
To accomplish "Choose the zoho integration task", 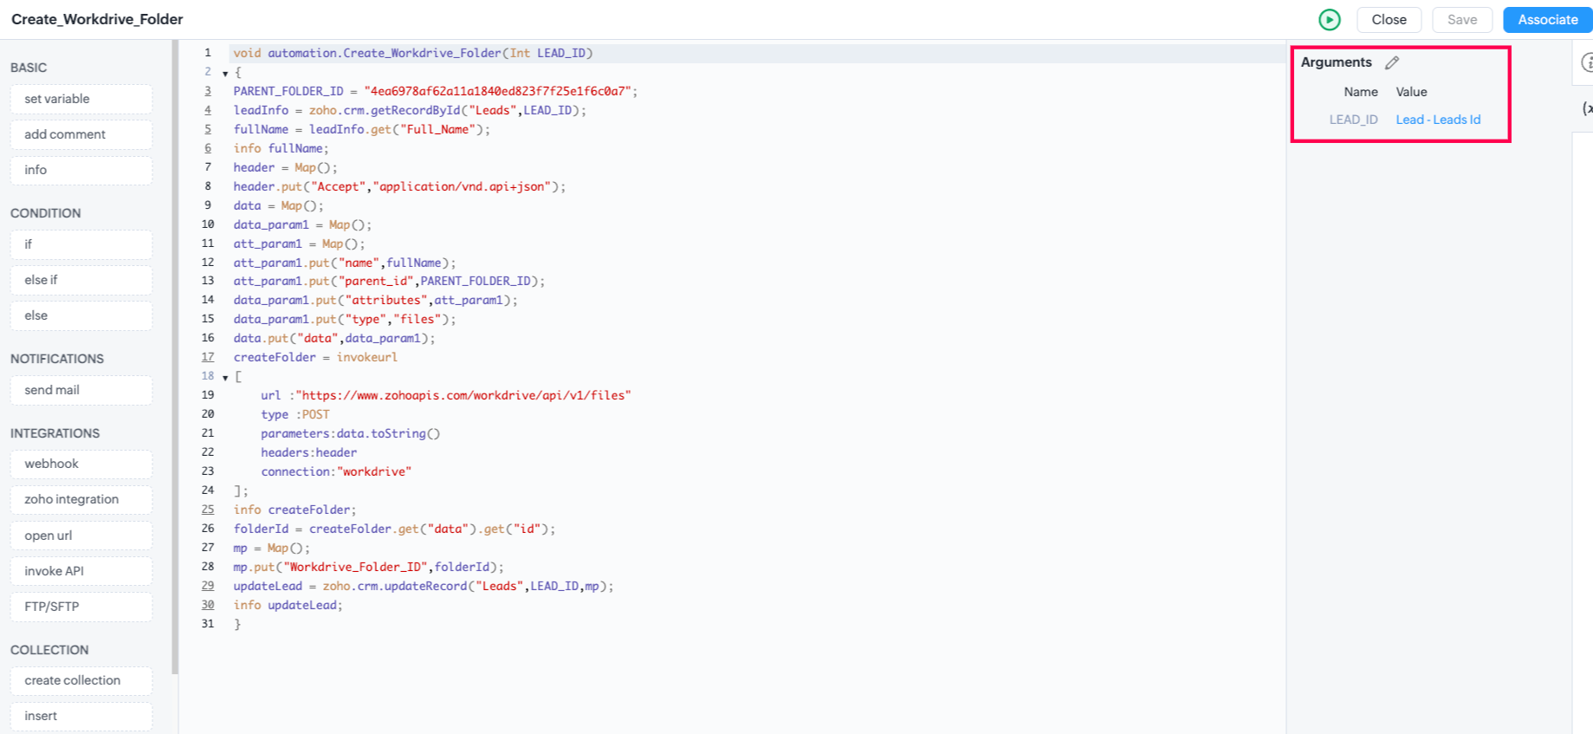I will coord(81,499).
